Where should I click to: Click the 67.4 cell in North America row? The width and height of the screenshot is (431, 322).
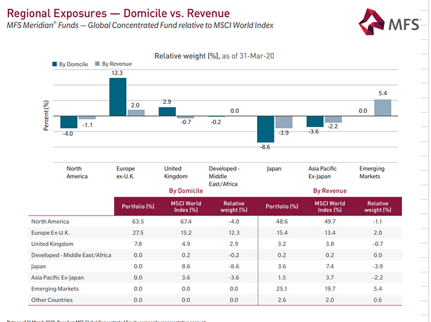(186, 222)
